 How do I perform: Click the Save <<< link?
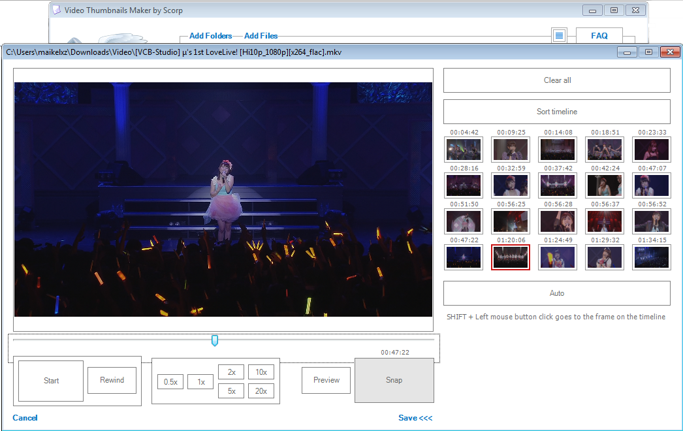(x=415, y=417)
